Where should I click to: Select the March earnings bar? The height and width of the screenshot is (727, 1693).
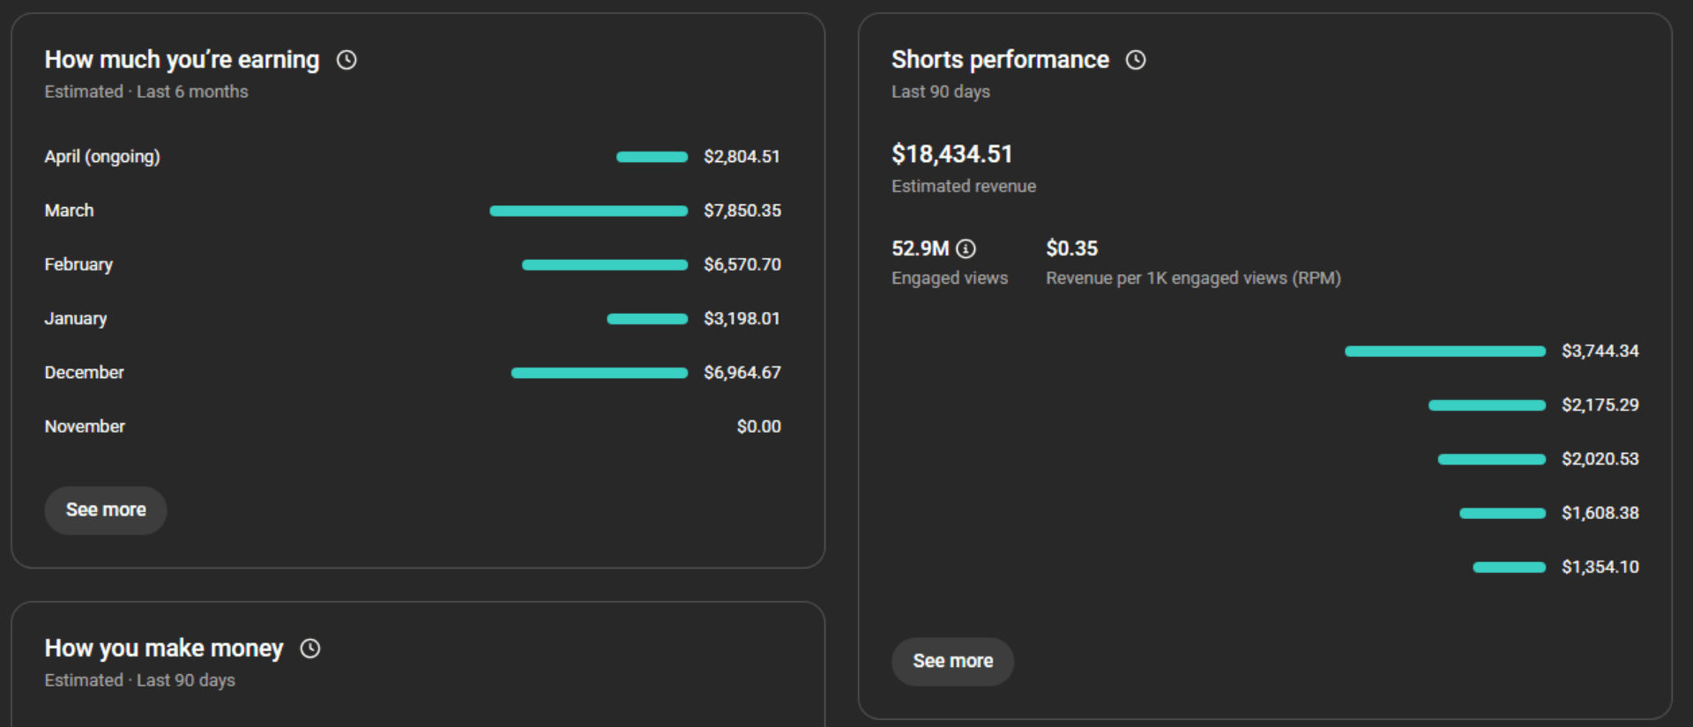click(x=588, y=211)
